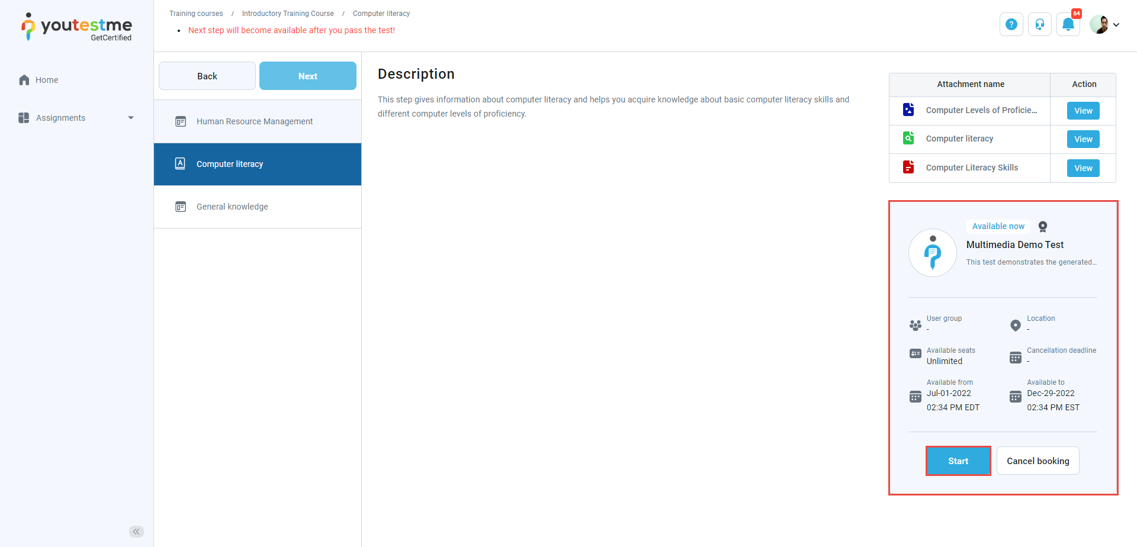The height and width of the screenshot is (547, 1137).
Task: Click the Training courses breadcrumb
Action: pyautogui.click(x=196, y=14)
